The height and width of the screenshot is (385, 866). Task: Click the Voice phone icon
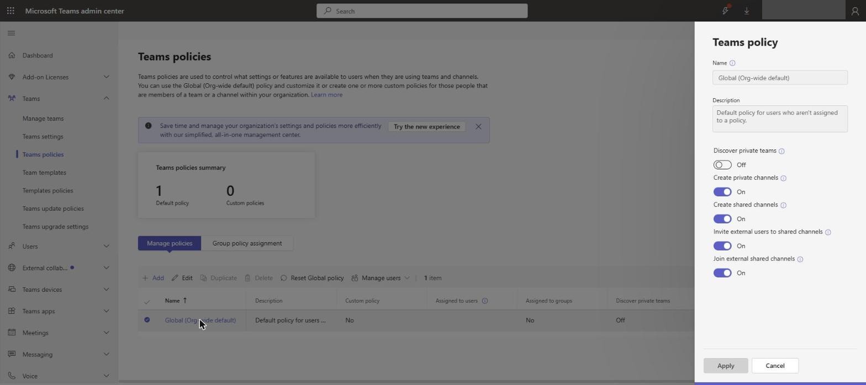[x=12, y=376]
